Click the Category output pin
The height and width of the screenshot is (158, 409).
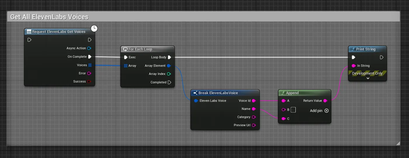(x=253, y=117)
